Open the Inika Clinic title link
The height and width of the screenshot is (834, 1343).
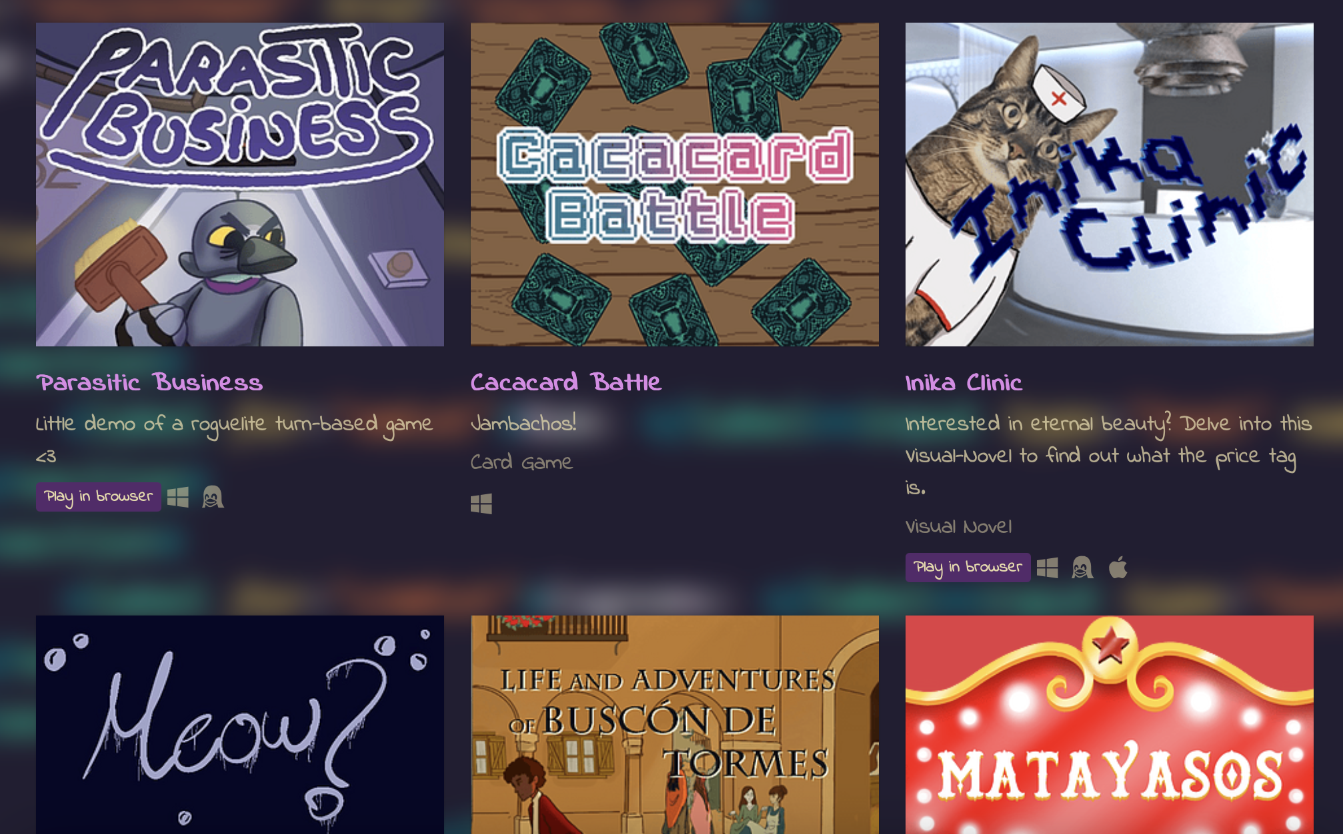tap(964, 382)
